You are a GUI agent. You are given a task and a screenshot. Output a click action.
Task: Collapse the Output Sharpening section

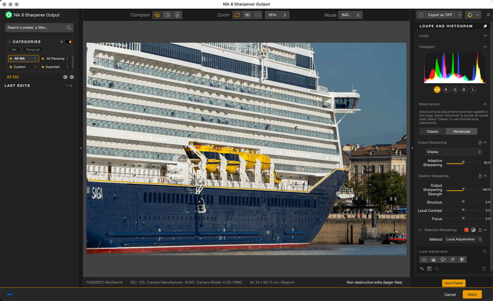(485, 143)
